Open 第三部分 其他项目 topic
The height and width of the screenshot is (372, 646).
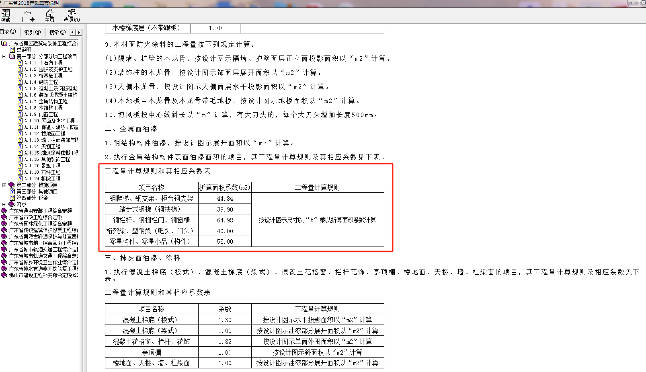click(x=37, y=191)
